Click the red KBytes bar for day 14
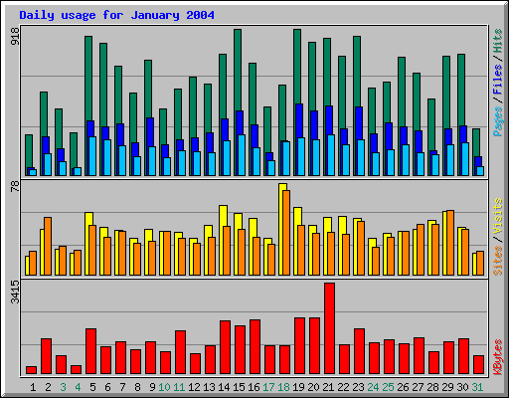The height and width of the screenshot is (398, 509). (225, 347)
